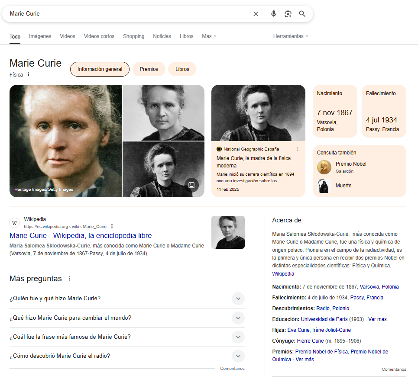The height and width of the screenshot is (379, 418).
Task: Expand the Más search categories dropdown
Action: [209, 36]
